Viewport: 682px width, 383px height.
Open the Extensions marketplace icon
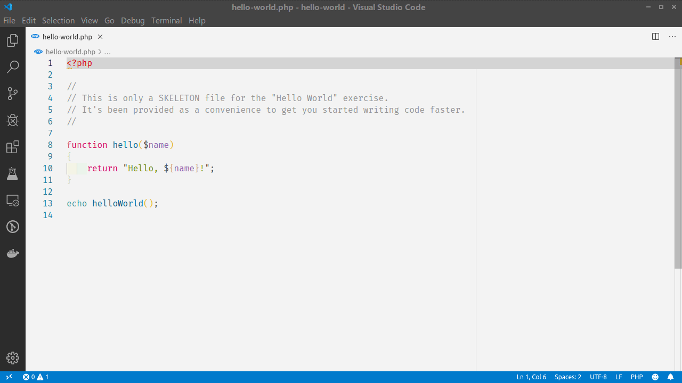(12, 147)
